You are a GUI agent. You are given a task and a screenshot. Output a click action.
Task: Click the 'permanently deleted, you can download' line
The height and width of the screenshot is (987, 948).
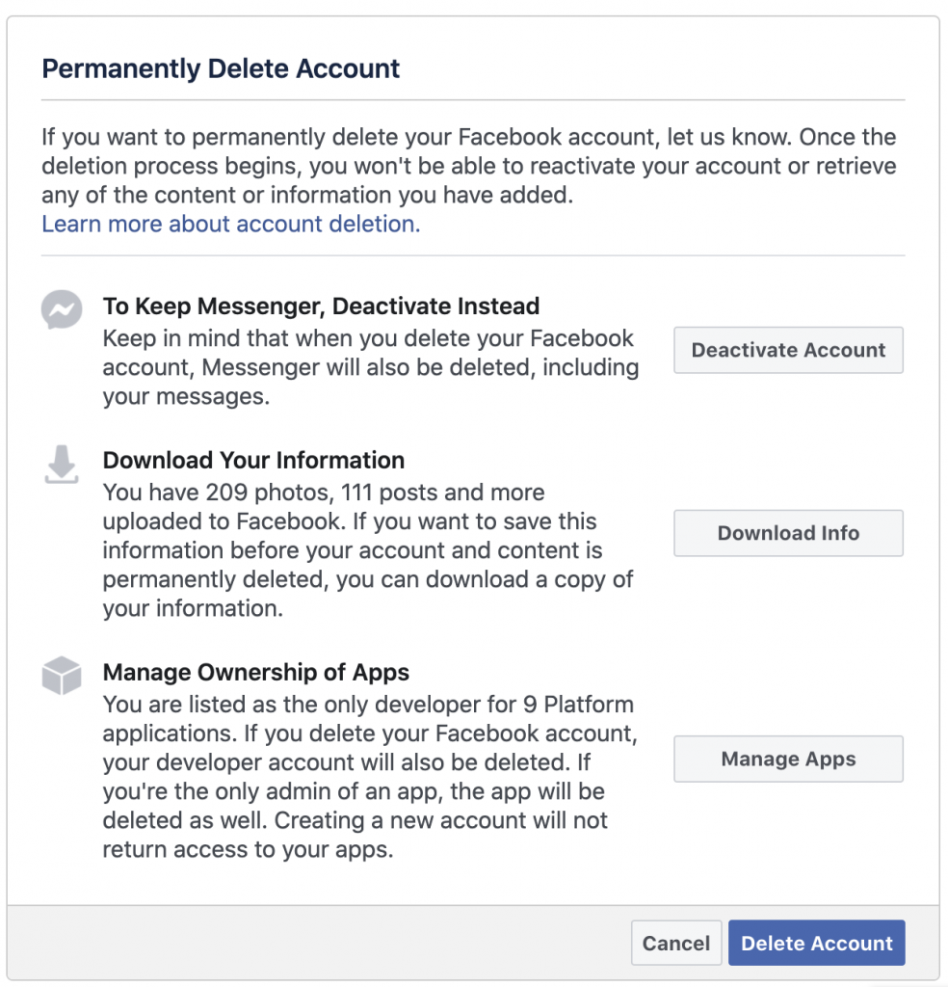[368, 579]
